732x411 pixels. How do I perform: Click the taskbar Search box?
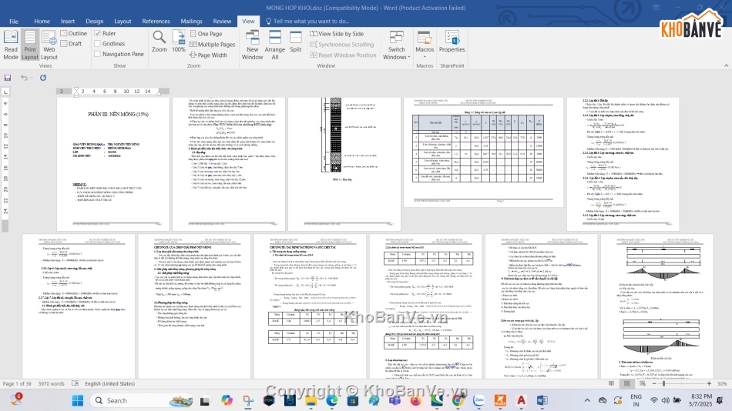pos(143,400)
